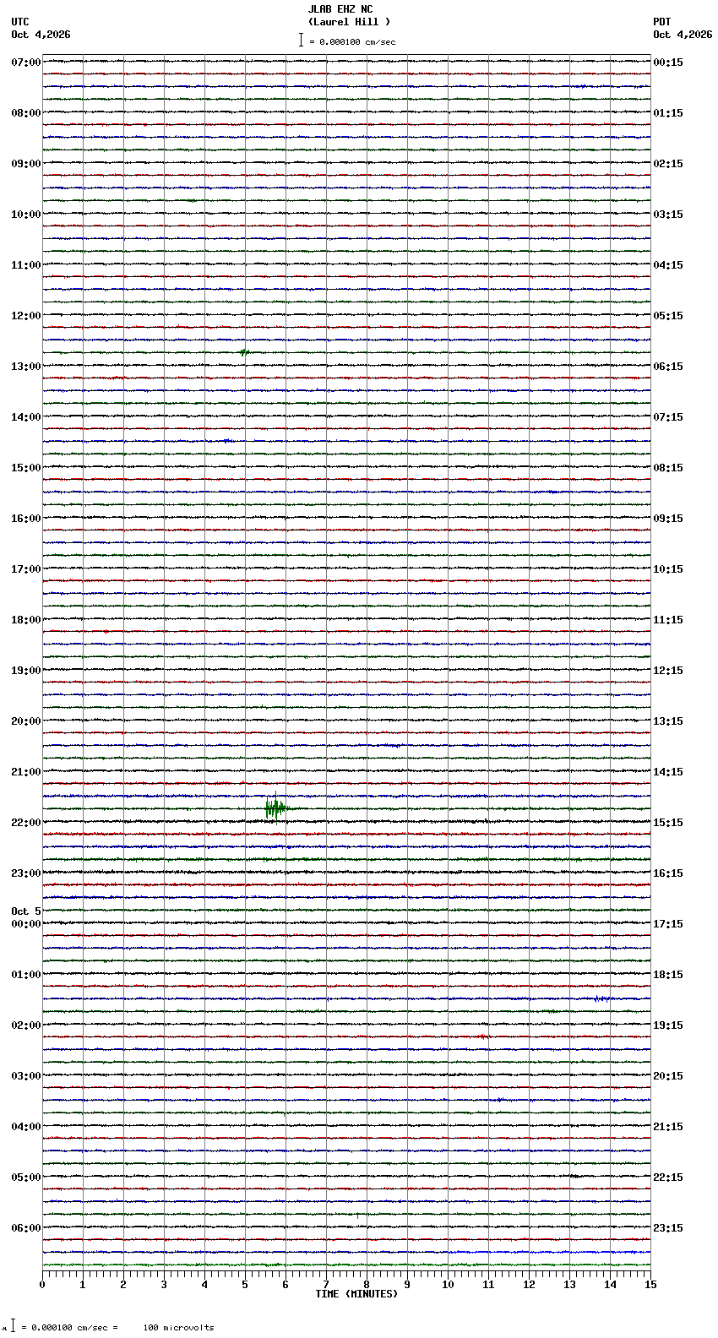This screenshot has width=718, height=1338.
Task: Click the TIME (MINUTES) axis title
Action: point(356,1294)
